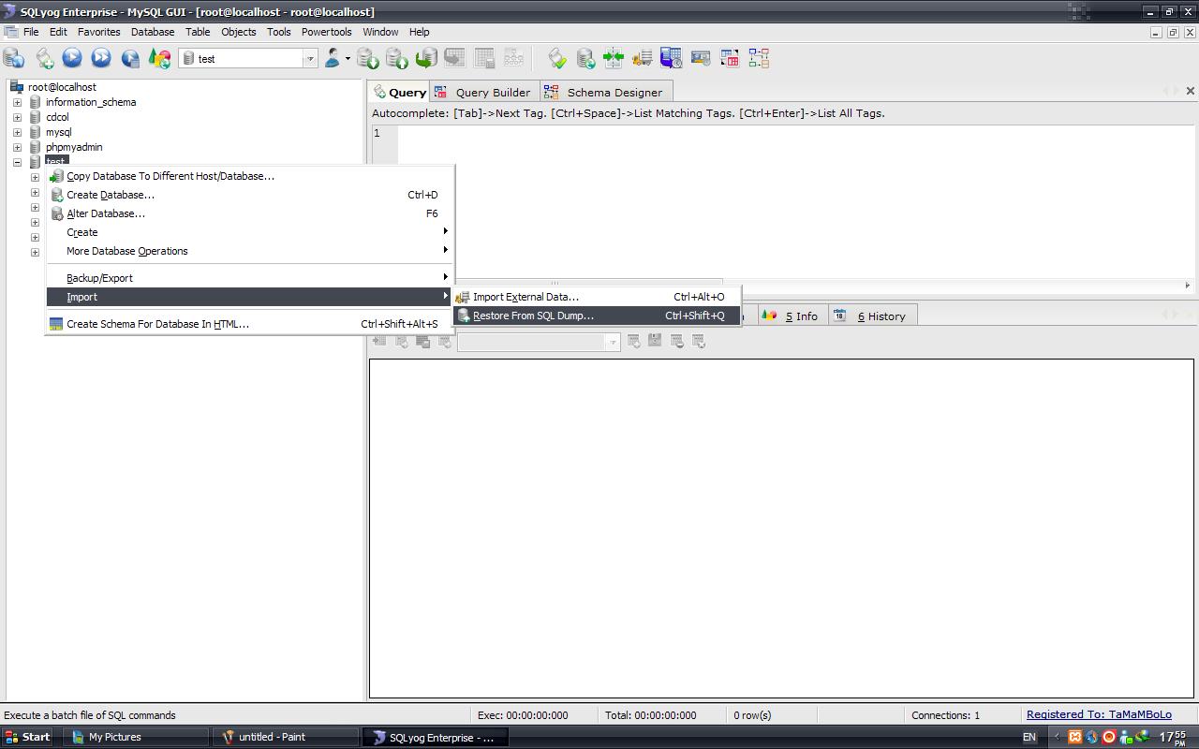The image size is (1199, 749).
Task: Click the root@localhost server icon in tree
Action: coord(17,87)
